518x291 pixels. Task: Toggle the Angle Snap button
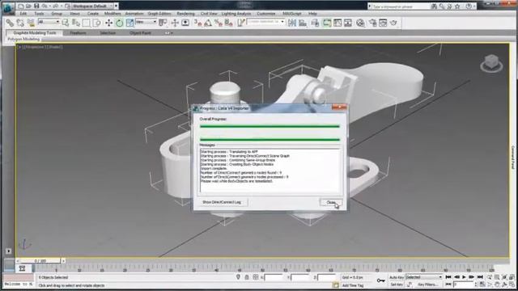pos(208,23)
